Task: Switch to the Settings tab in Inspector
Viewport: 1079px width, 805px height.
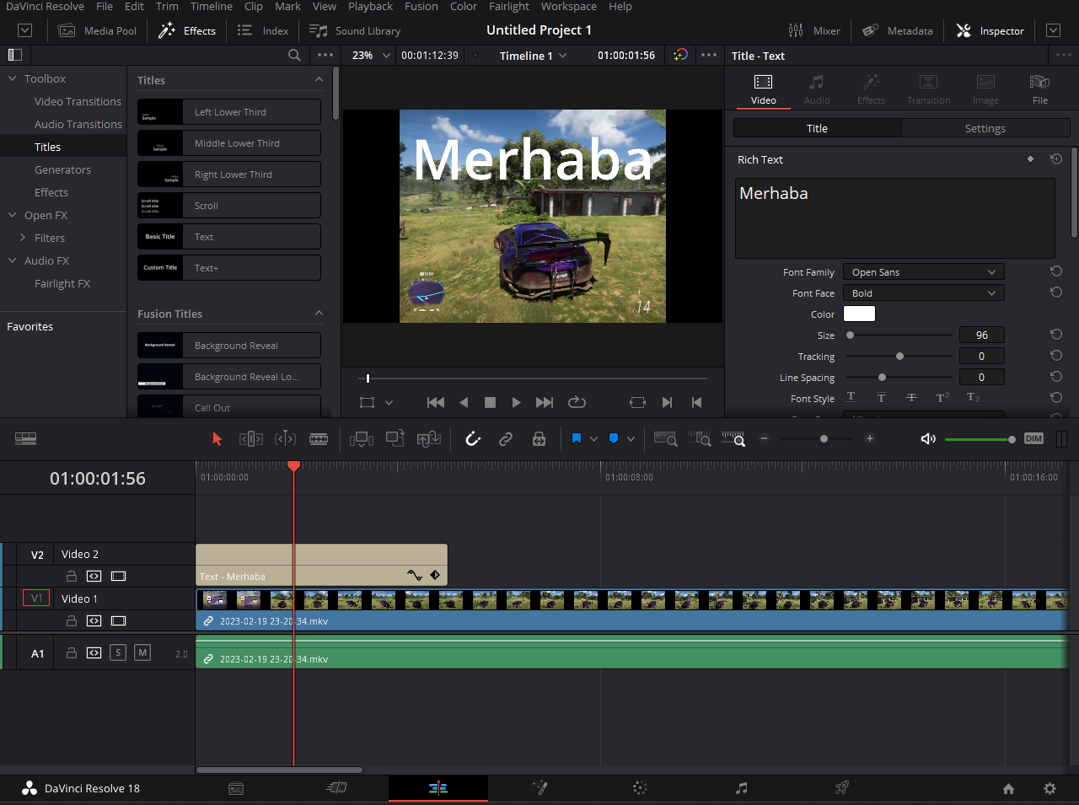Action: point(985,128)
